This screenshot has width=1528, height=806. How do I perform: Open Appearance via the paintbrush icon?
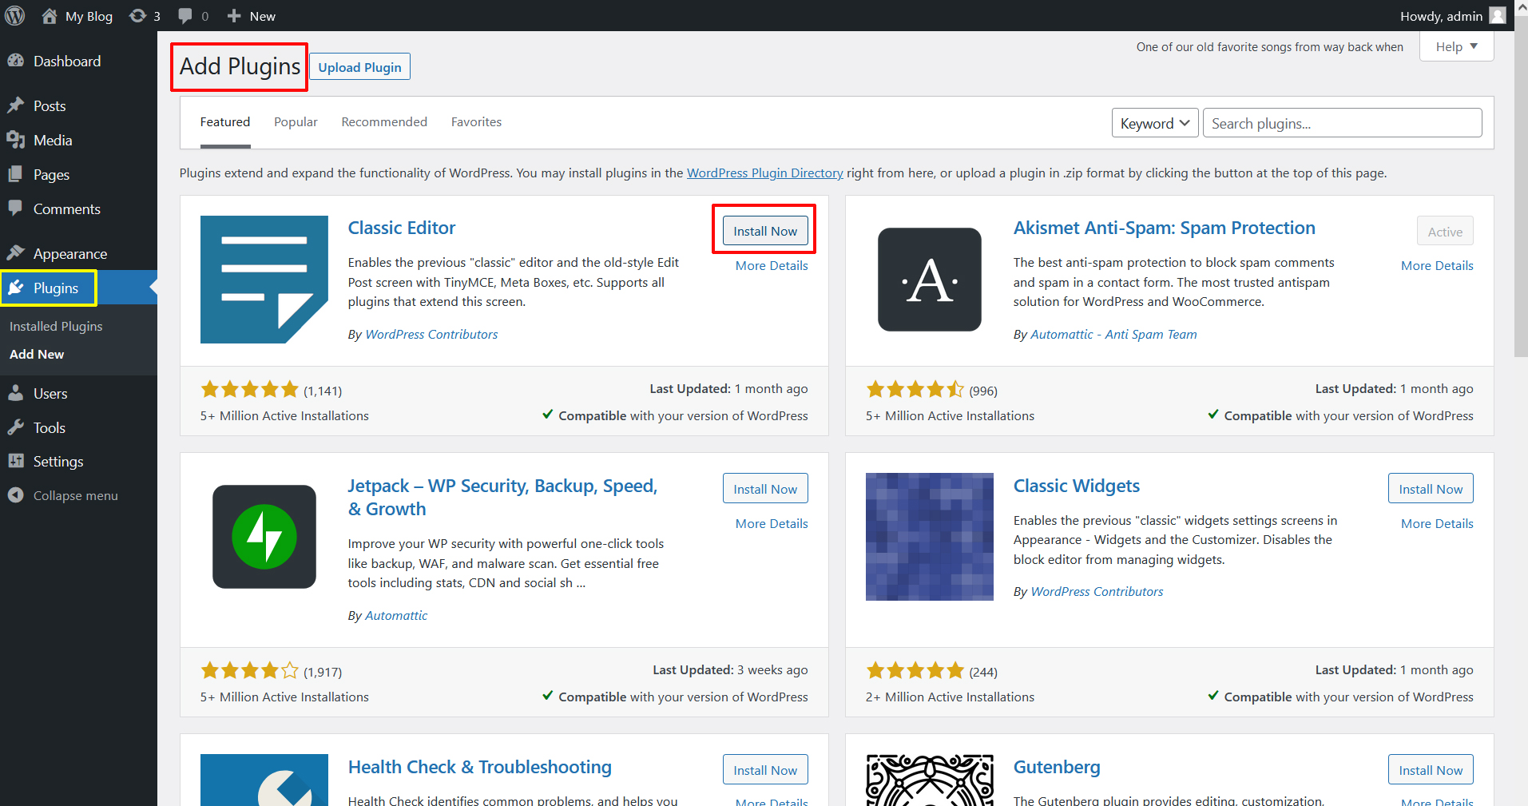pos(18,252)
